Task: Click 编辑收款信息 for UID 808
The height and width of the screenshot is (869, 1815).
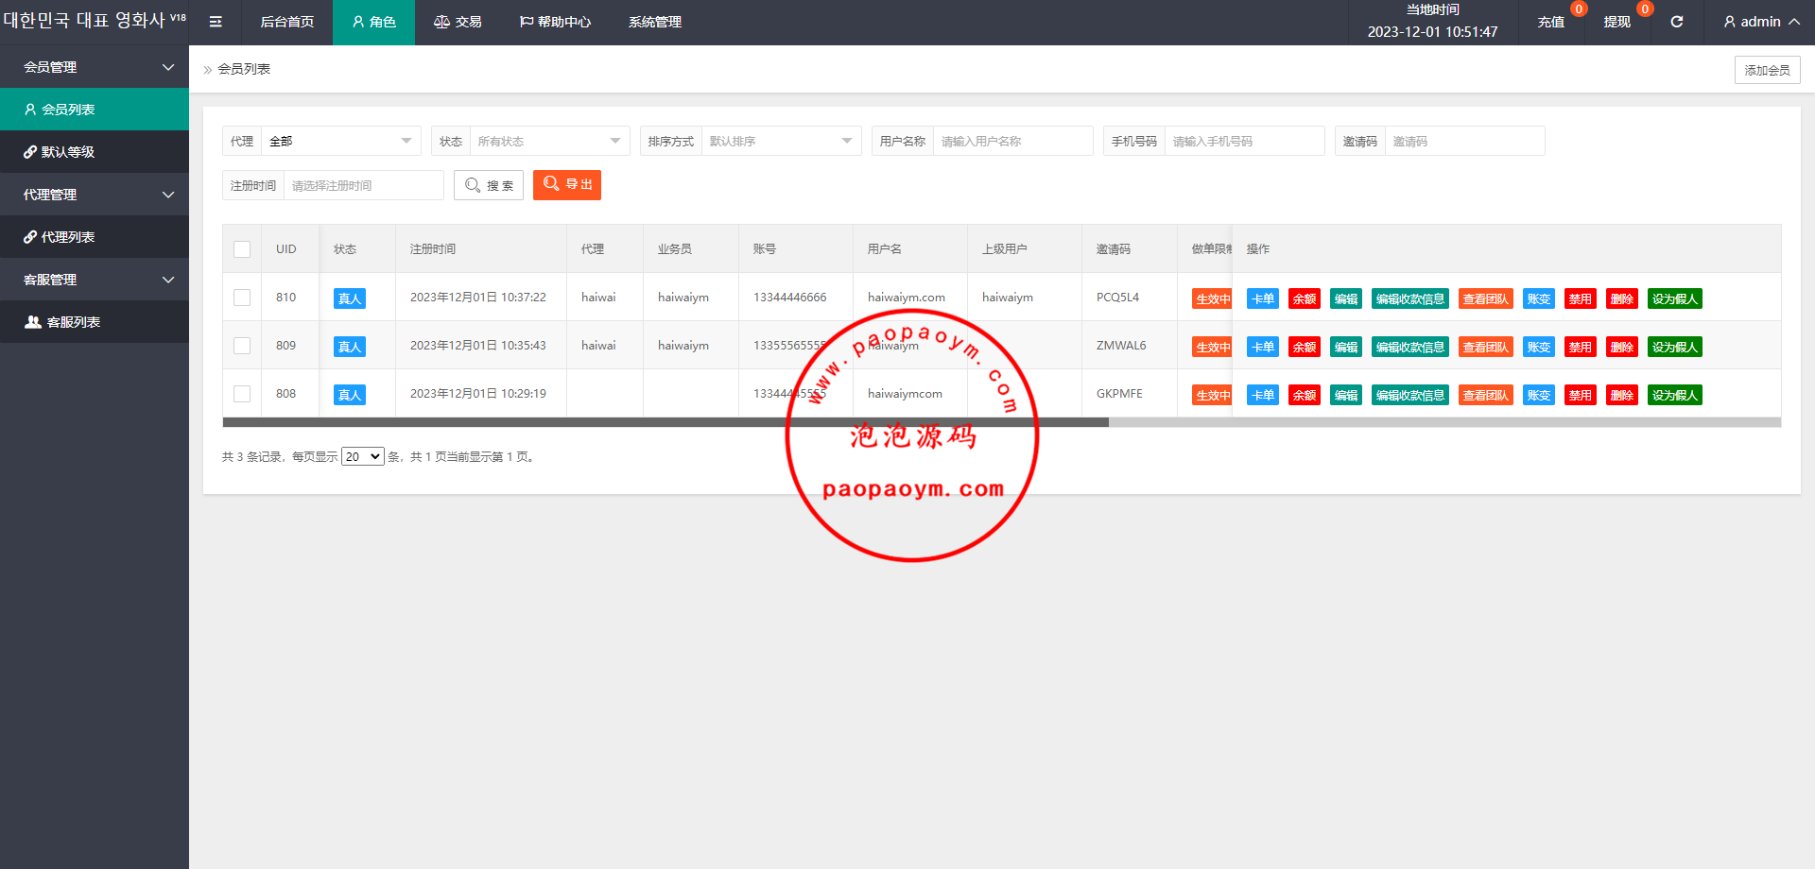Action: pos(1410,395)
